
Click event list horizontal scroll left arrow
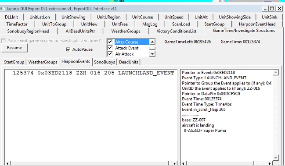click(7, 163)
